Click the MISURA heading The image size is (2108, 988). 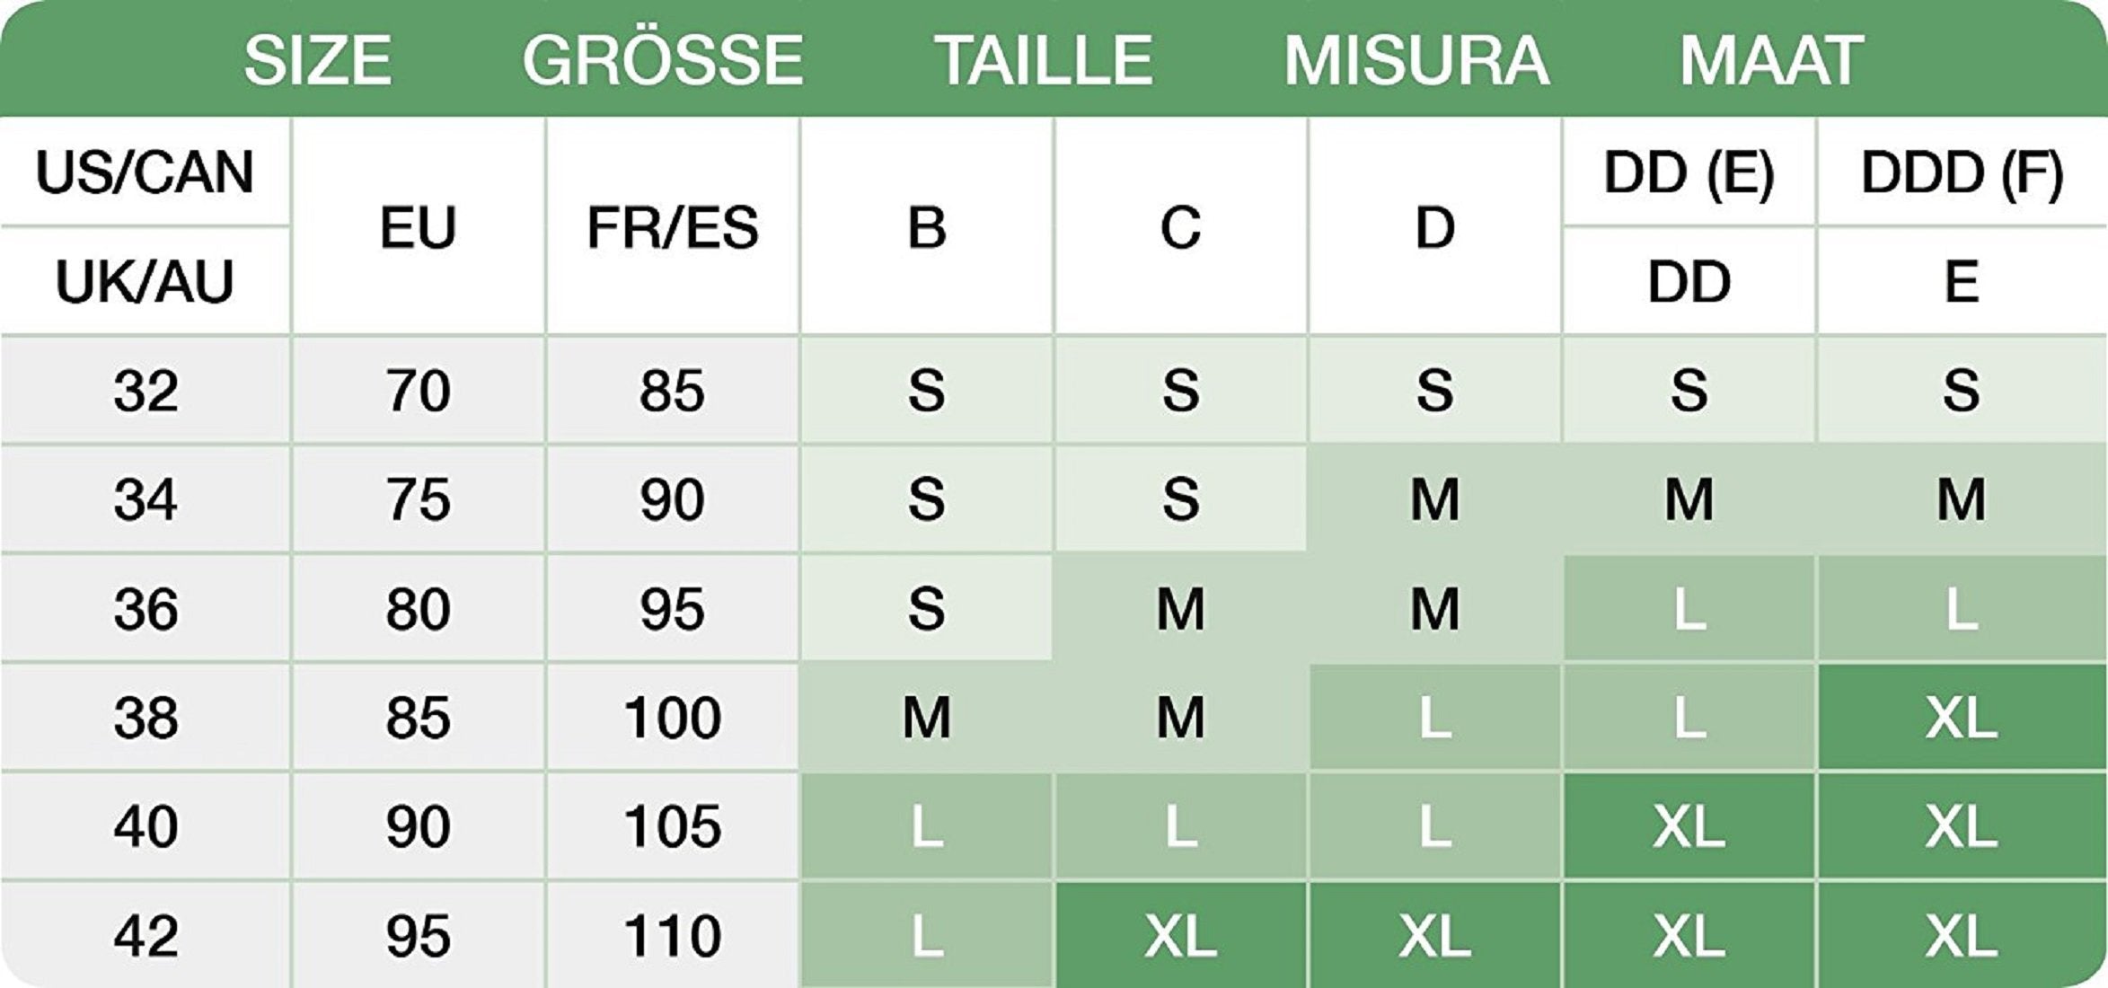tap(1416, 60)
